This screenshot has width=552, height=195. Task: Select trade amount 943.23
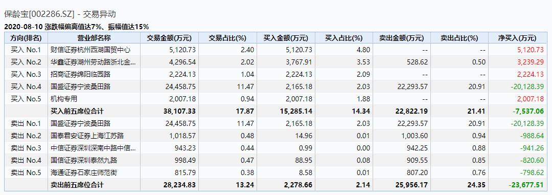pos(185,148)
